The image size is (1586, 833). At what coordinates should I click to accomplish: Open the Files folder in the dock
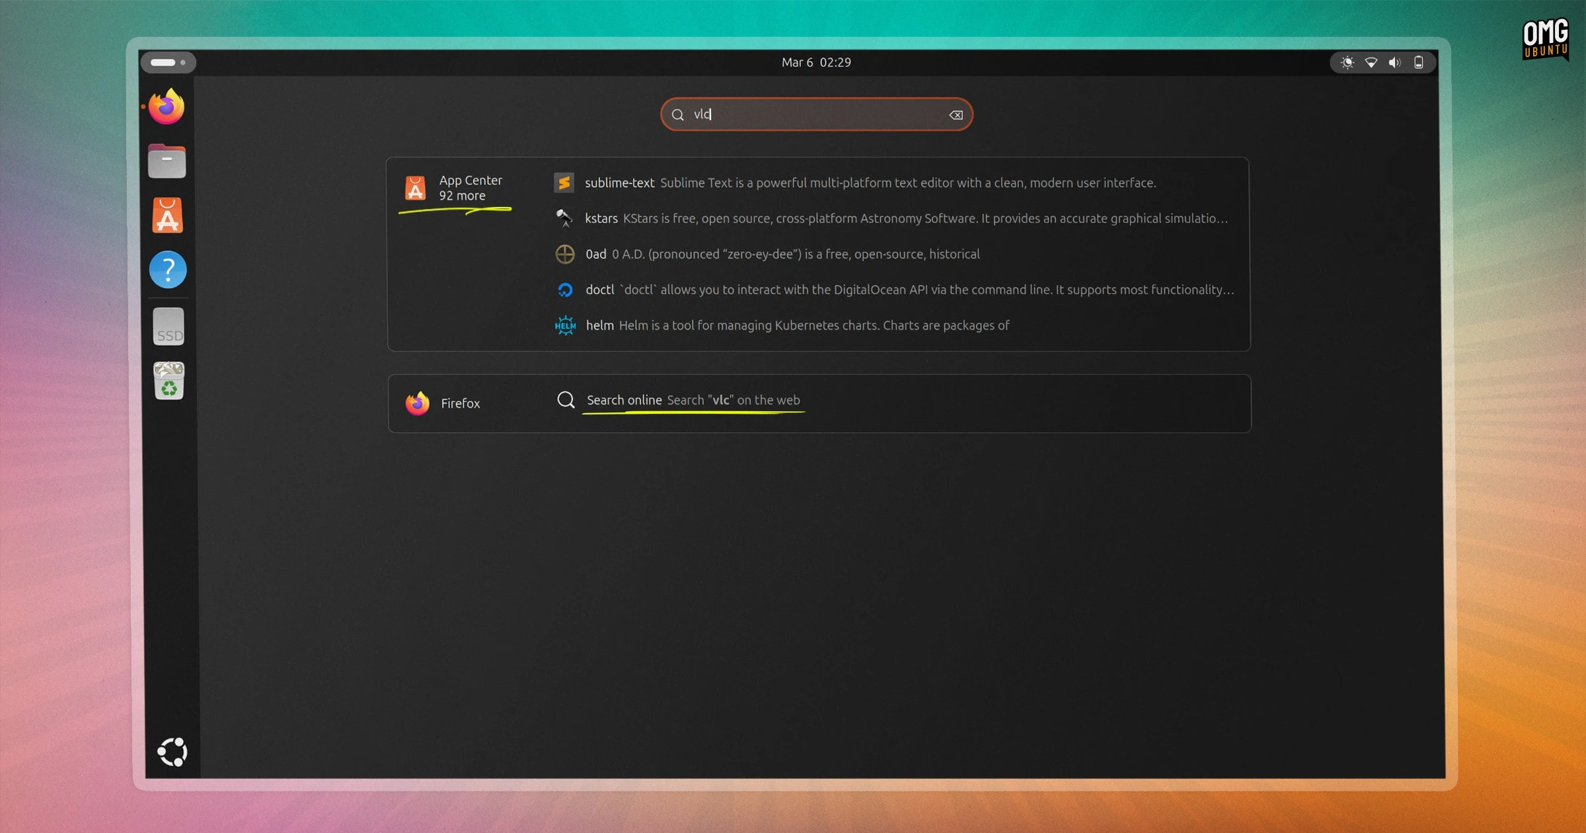pos(167,161)
